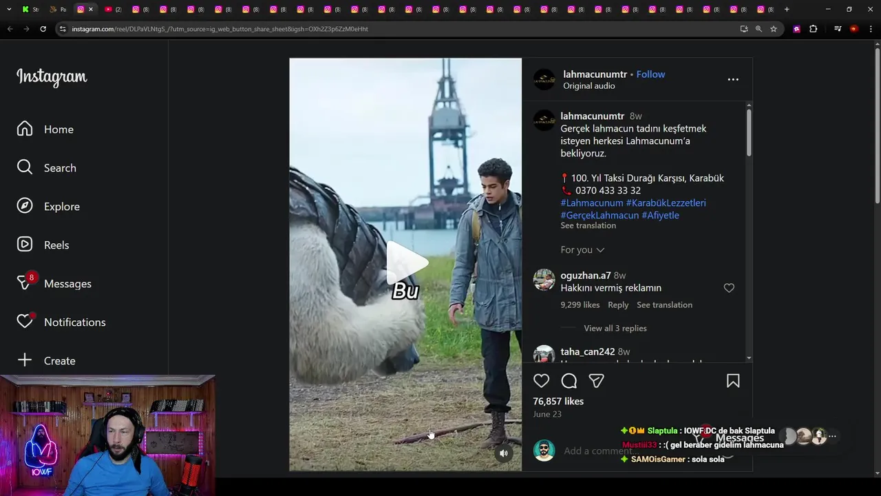Open the #KarabükLezzetleri hashtag
Screen dimensions: 881x496
[666, 203]
